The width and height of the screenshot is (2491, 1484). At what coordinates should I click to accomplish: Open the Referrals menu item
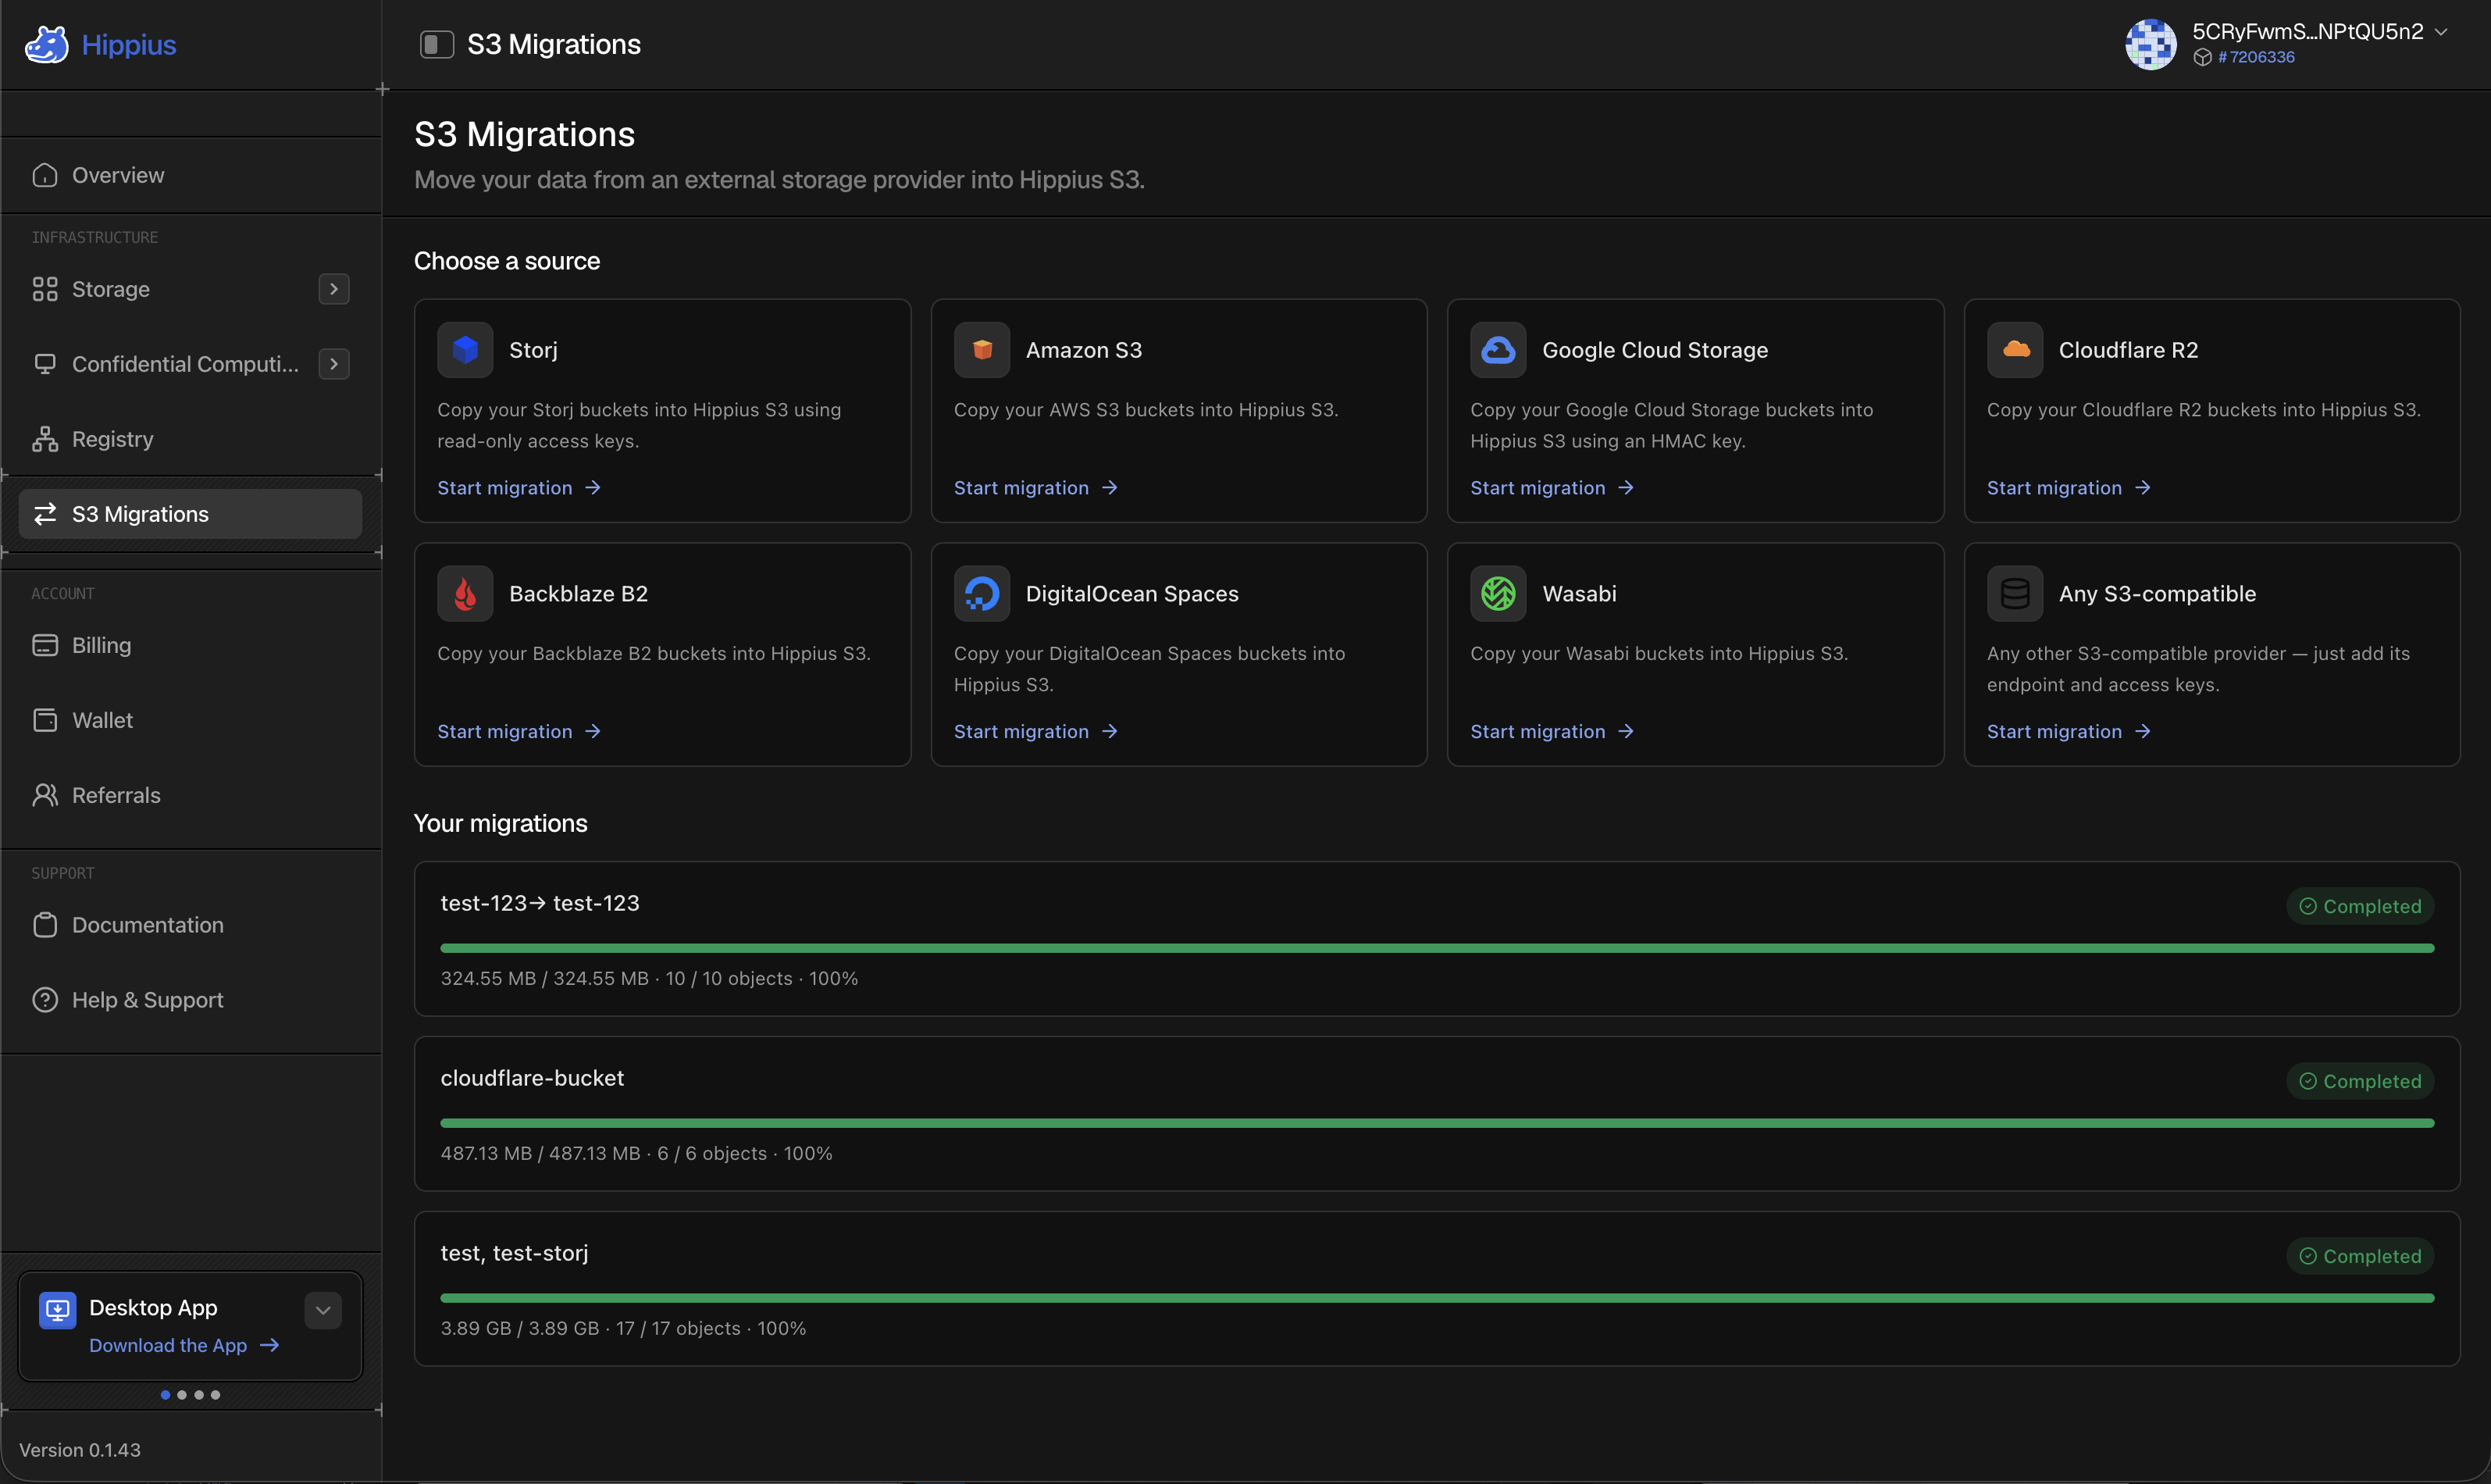[191, 795]
